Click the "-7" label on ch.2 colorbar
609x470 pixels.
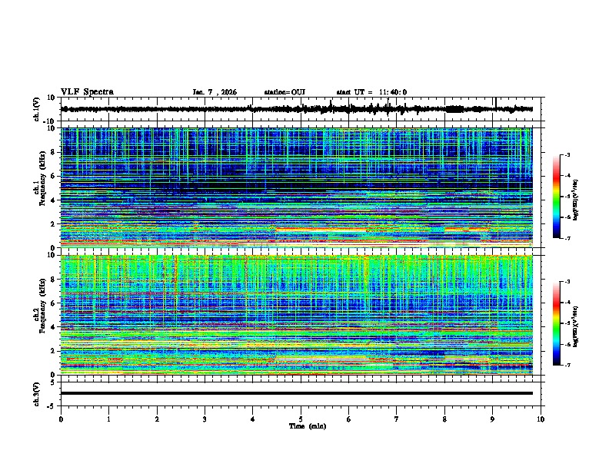567,365
